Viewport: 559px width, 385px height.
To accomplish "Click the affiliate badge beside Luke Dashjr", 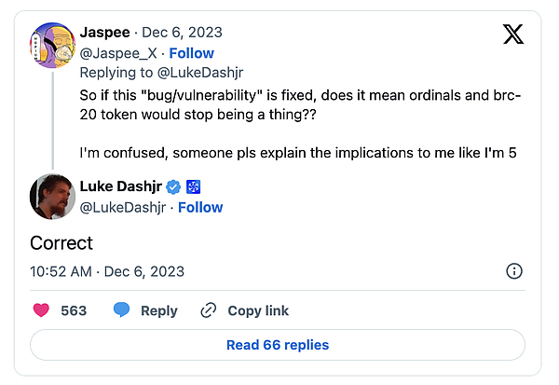I will (x=194, y=186).
